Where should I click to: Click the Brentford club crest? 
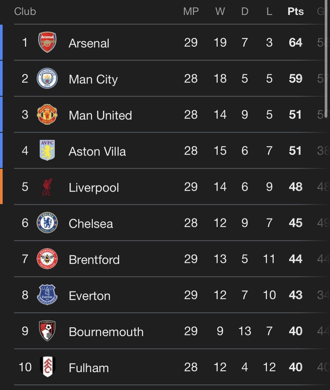tap(47, 259)
